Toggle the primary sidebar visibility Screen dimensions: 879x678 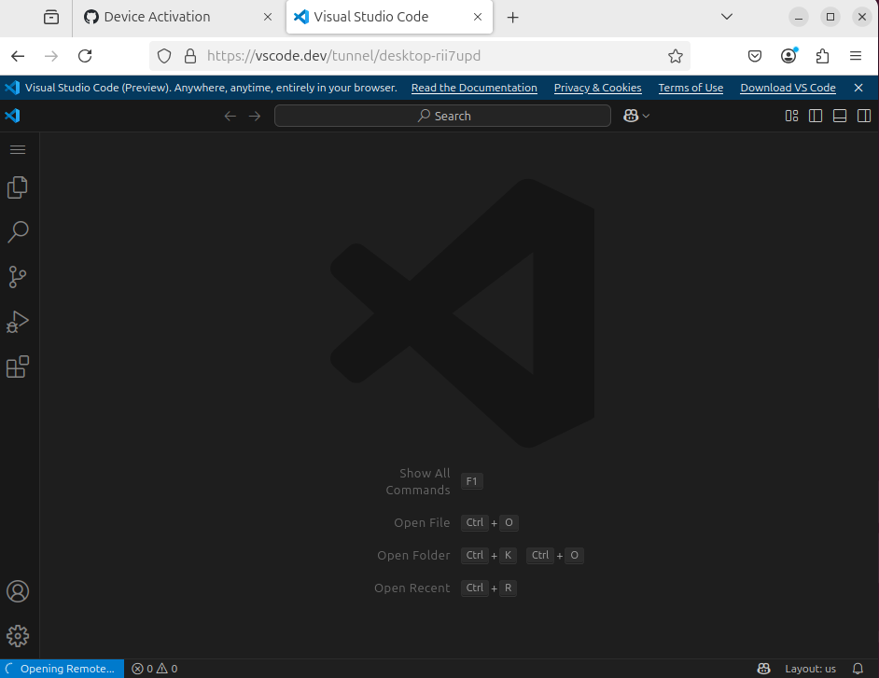click(816, 115)
